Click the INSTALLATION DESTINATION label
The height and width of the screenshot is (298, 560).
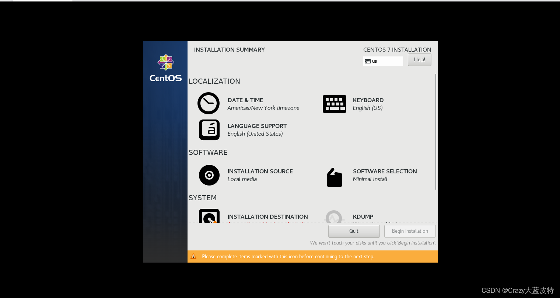tap(267, 216)
